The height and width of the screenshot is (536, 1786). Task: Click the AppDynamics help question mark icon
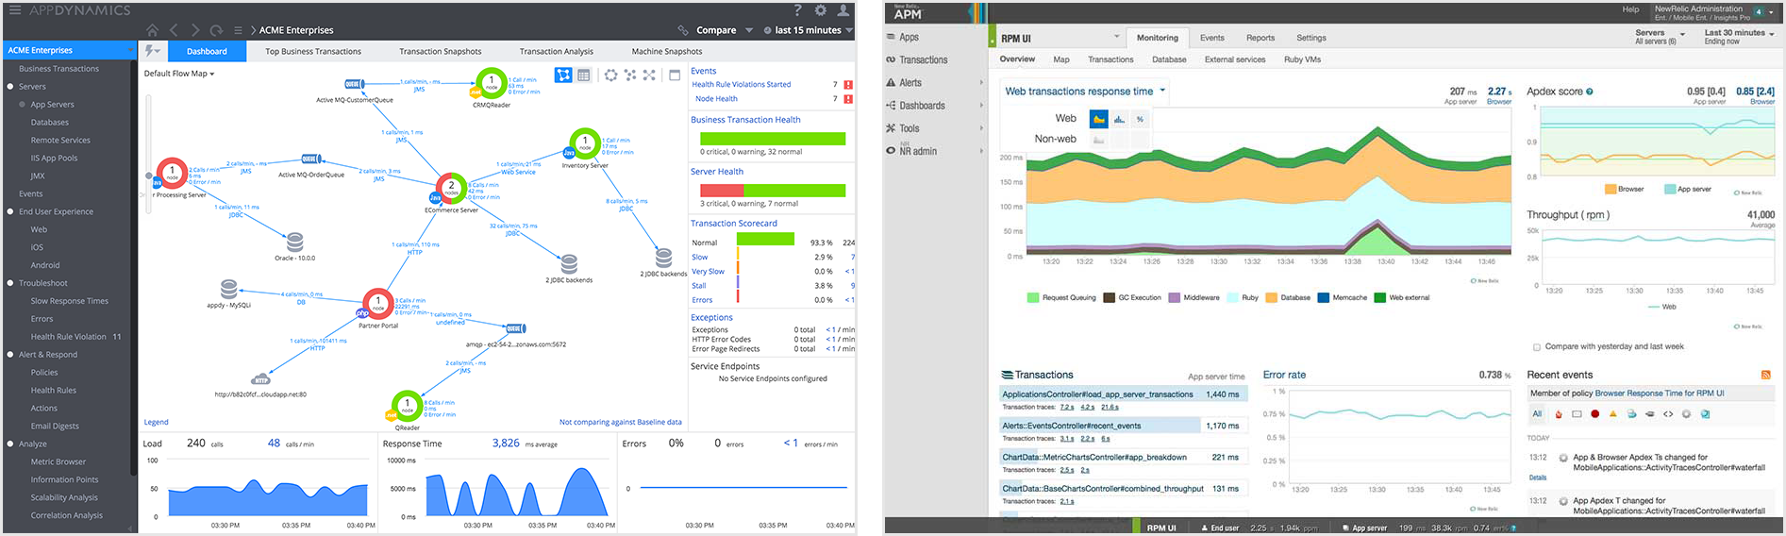coord(798,10)
